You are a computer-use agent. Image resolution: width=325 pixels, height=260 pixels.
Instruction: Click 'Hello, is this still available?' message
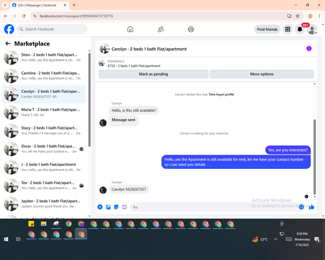134,110
